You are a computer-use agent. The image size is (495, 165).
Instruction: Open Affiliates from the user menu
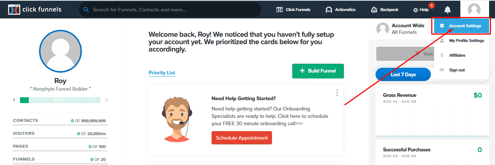pos(457,55)
